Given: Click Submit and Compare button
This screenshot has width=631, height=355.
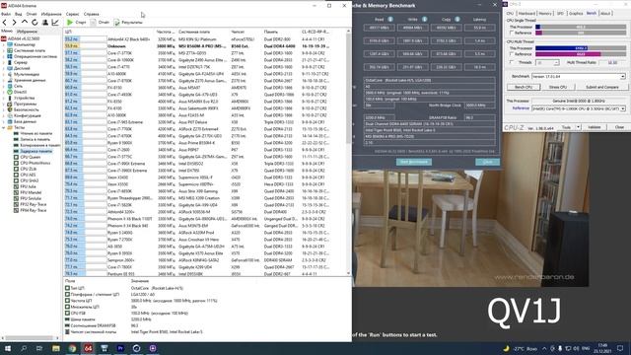Looking at the screenshot, I should pos(602,87).
